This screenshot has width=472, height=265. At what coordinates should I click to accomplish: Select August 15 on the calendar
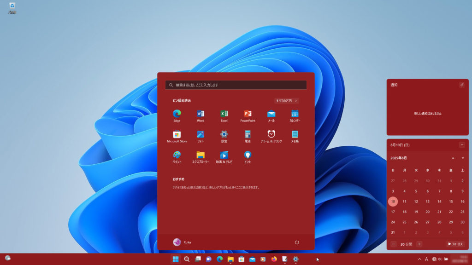451,201
